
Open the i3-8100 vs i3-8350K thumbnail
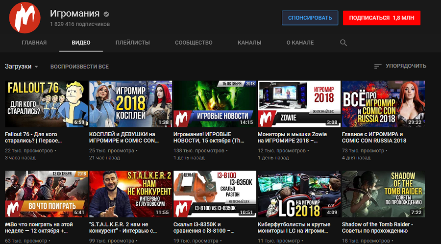[x=215, y=194]
